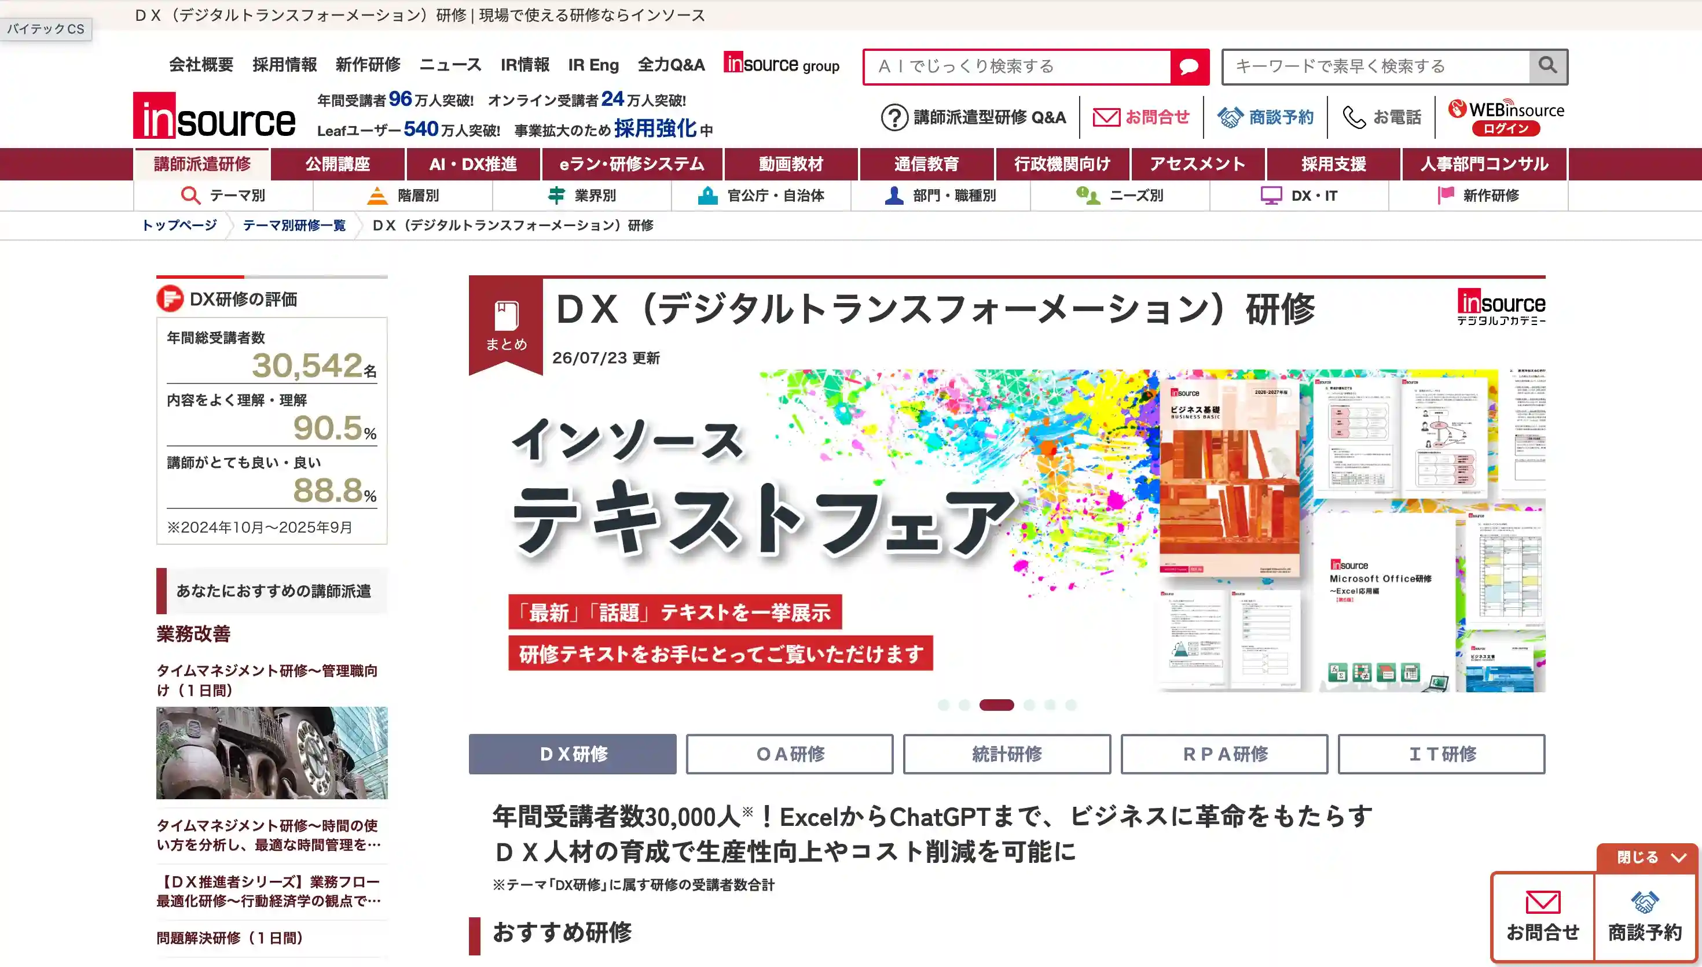Select the 統計研修 category button
Image resolution: width=1702 pixels, height=967 pixels.
tap(1007, 754)
